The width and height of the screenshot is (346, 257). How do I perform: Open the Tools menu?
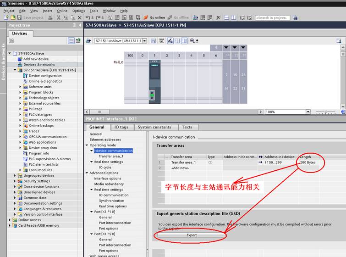[x=94, y=11]
